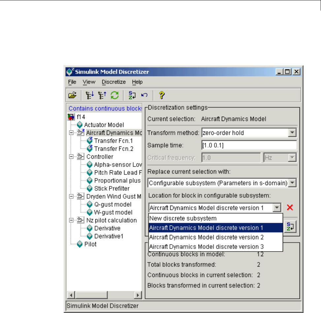
Task: Select Proportional plus tree item
Action: pyautogui.click(x=117, y=180)
